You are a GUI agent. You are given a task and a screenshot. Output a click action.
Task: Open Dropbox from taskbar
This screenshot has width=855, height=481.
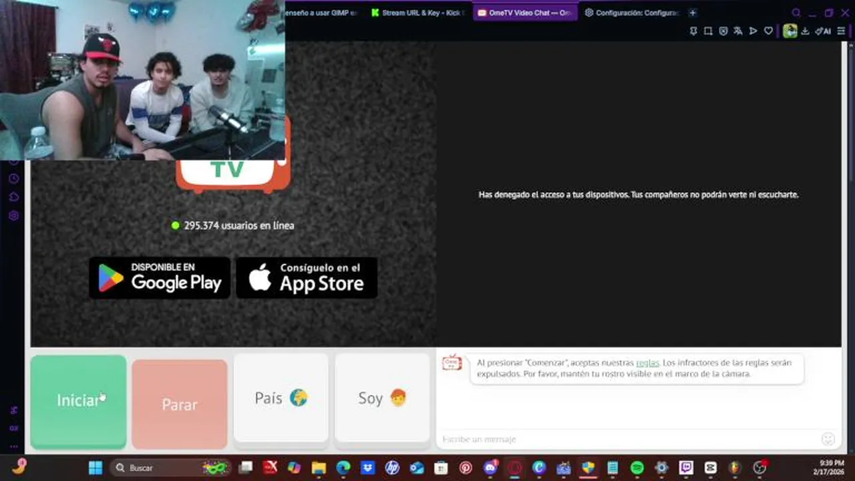pos(367,468)
